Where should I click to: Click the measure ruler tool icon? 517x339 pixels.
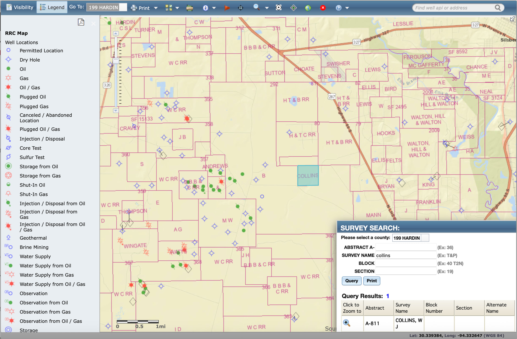(190, 8)
